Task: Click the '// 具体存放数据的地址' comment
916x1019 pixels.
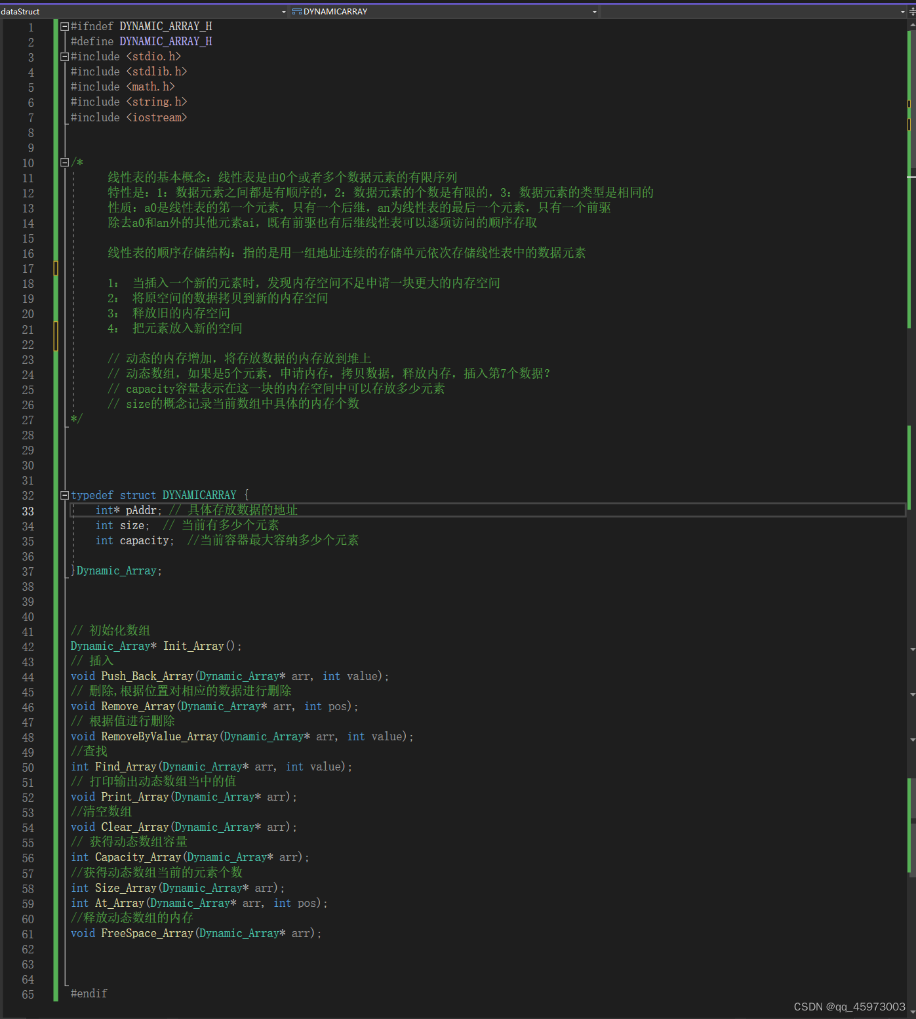Action: tap(233, 509)
